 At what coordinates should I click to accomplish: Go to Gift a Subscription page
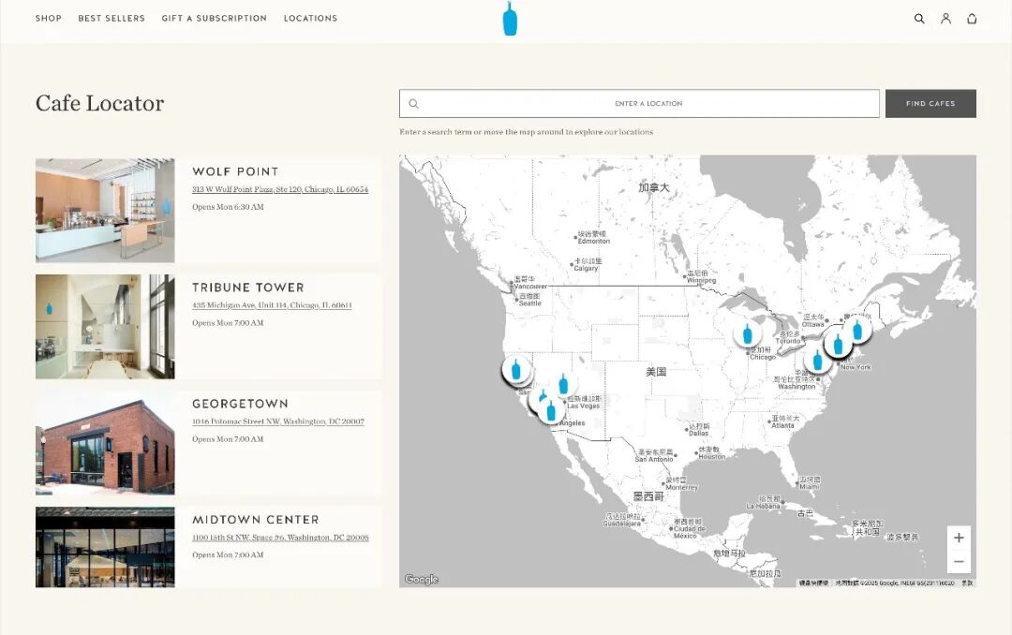pos(214,19)
